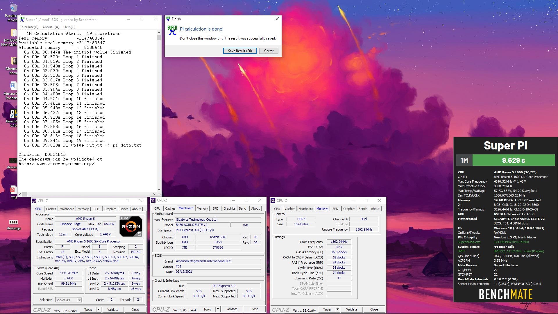Switch to CPU tab in middle CPU-Z
Viewport: 558px width, 314px height.
tap(157, 208)
